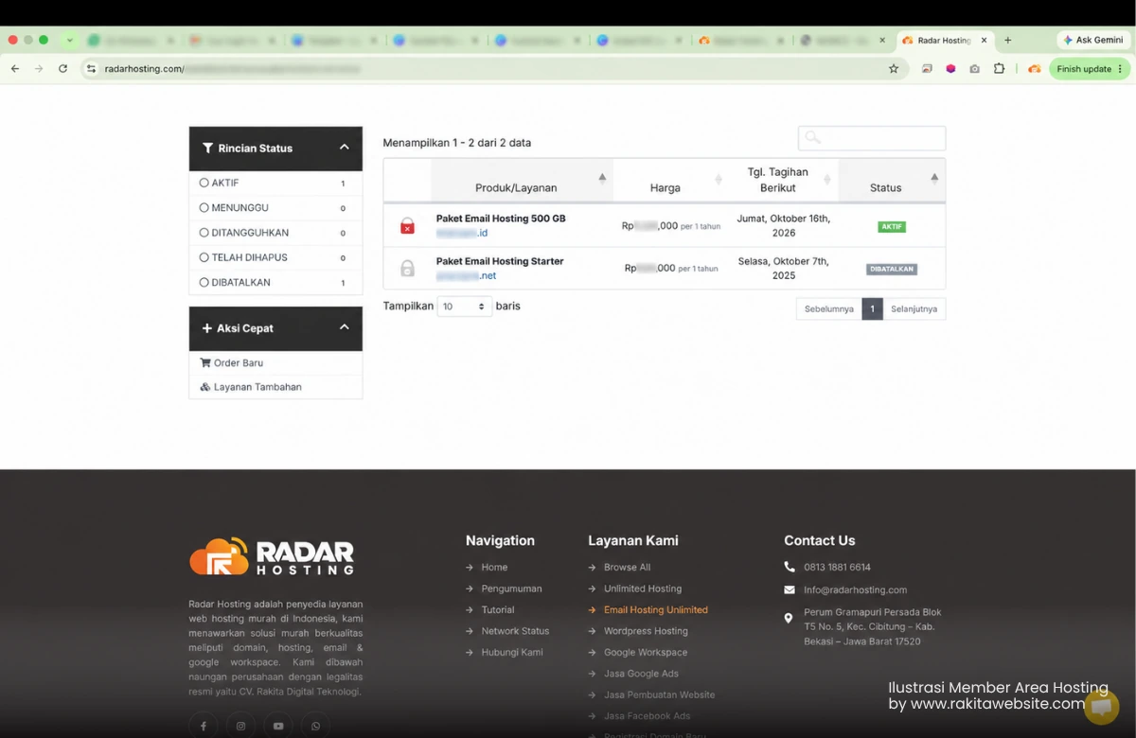1136x738 pixels.
Task: Click the envelope icon under Contact Us
Action: pos(790,589)
